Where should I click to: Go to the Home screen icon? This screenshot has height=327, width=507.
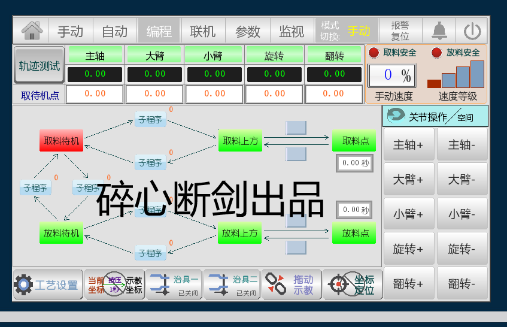32,31
